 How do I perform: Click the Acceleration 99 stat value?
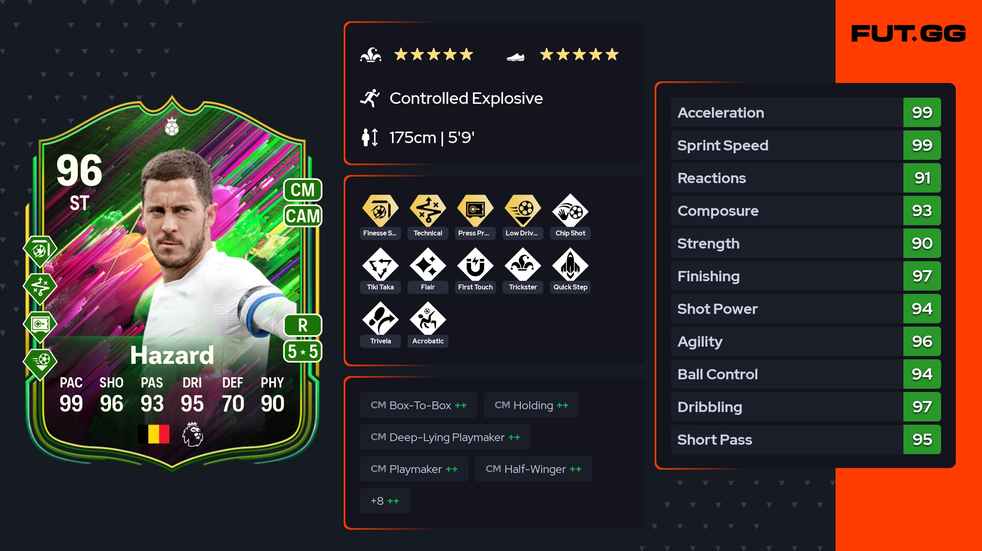(922, 112)
